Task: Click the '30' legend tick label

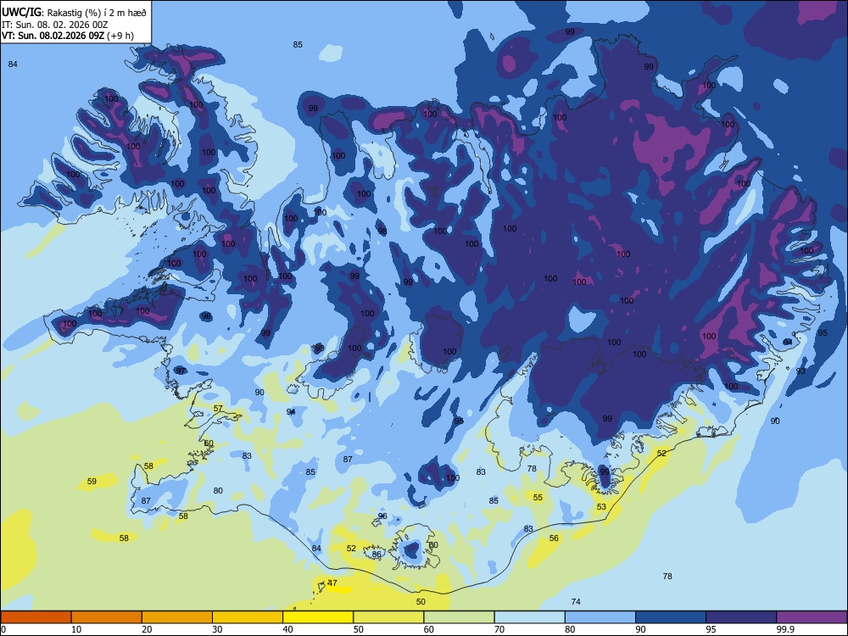Action: point(217,629)
